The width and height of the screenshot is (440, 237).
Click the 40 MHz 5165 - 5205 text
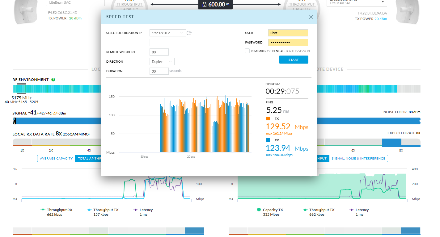point(22,102)
